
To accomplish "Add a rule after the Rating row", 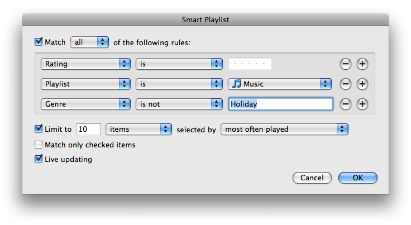I will (362, 64).
